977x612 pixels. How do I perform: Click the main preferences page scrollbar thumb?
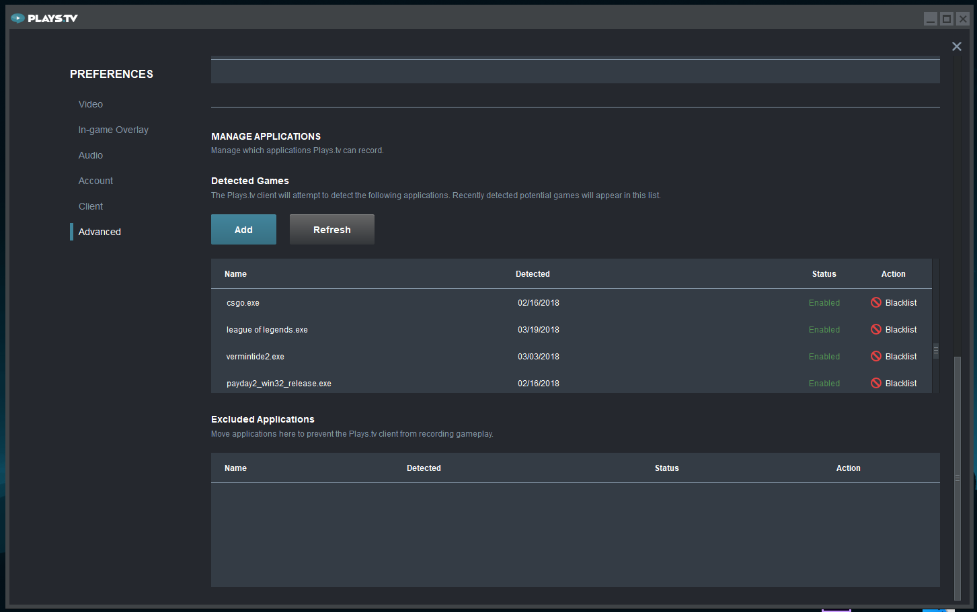pyautogui.click(x=958, y=478)
